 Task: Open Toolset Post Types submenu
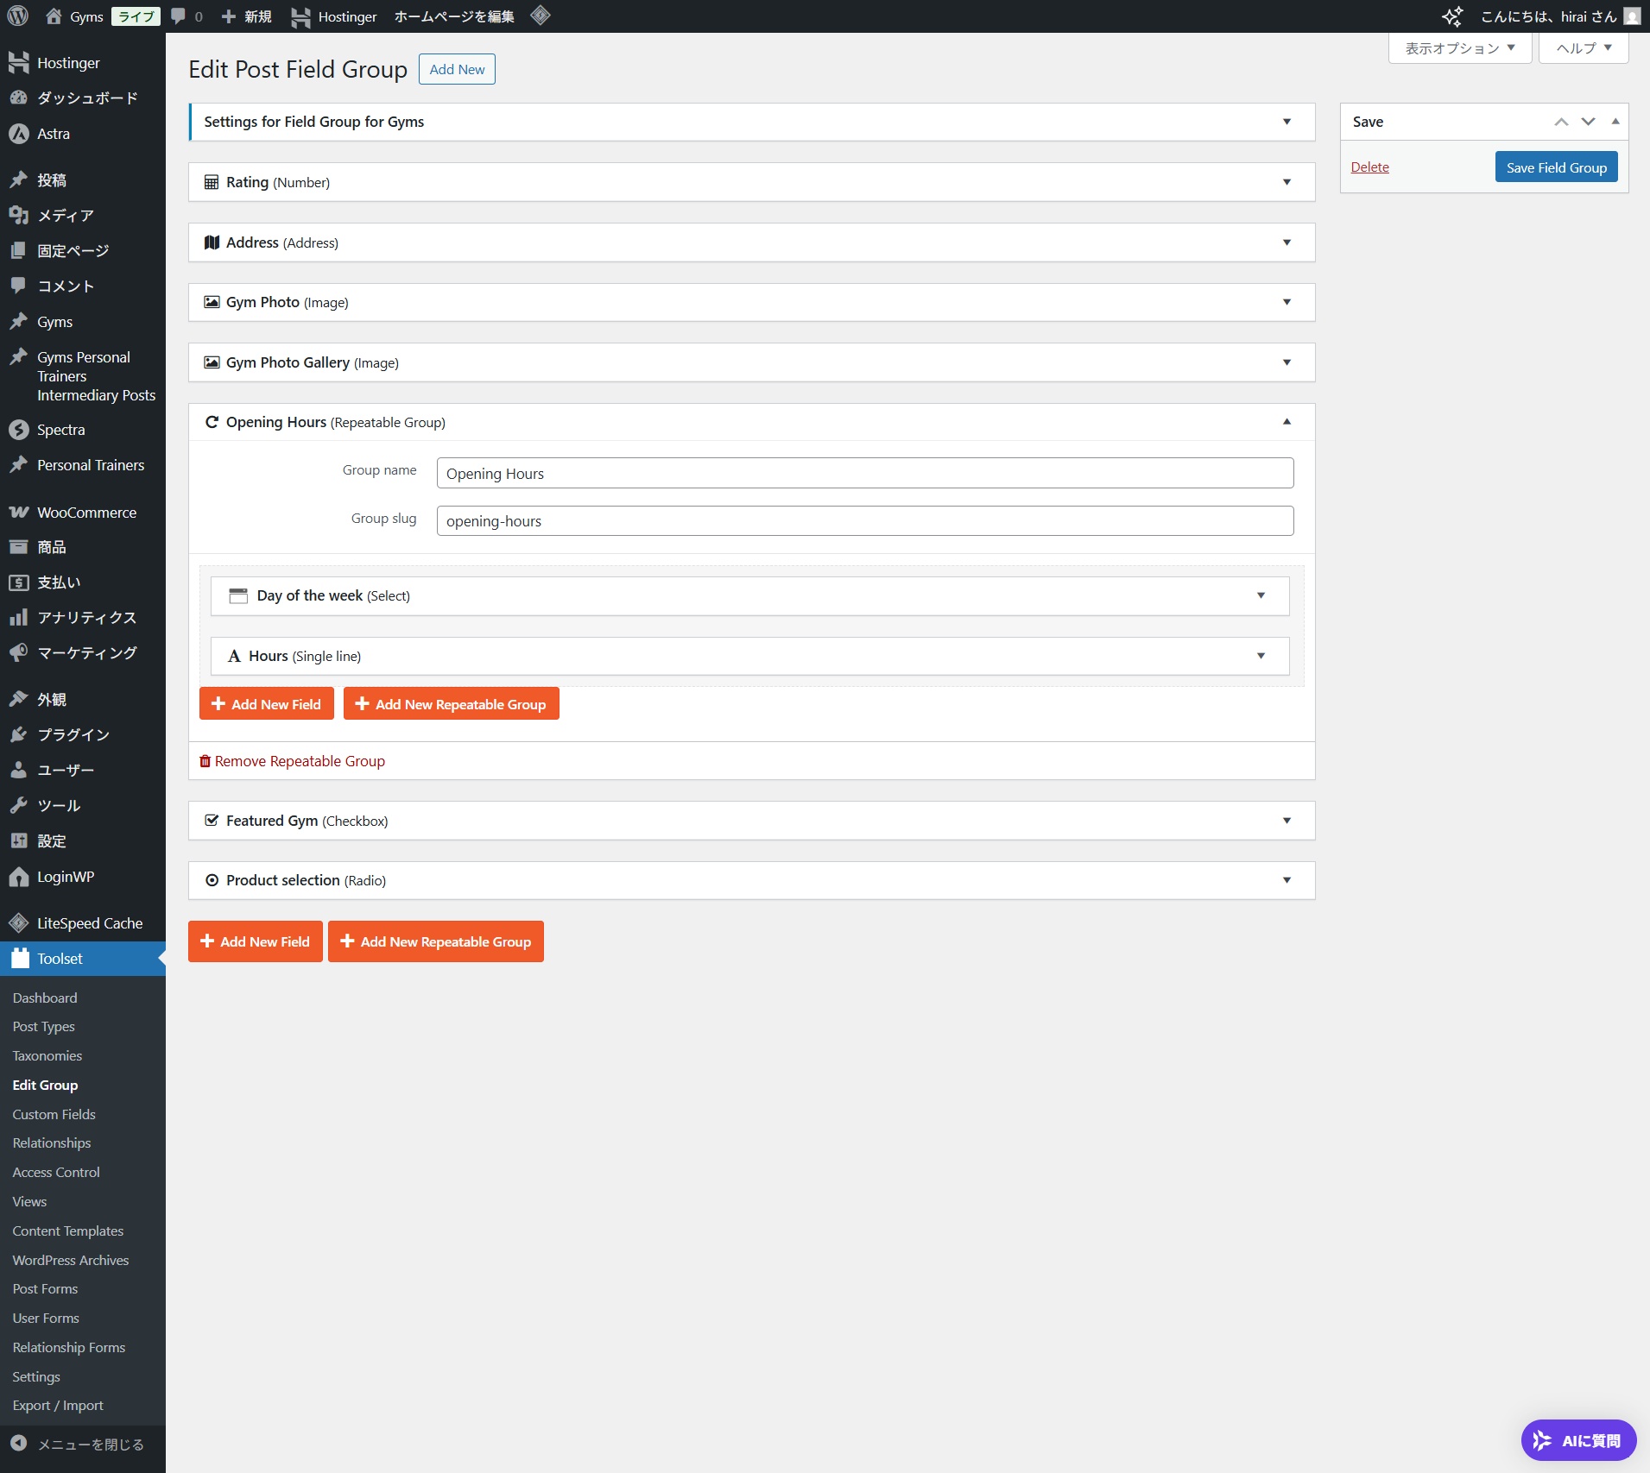[x=43, y=1027]
